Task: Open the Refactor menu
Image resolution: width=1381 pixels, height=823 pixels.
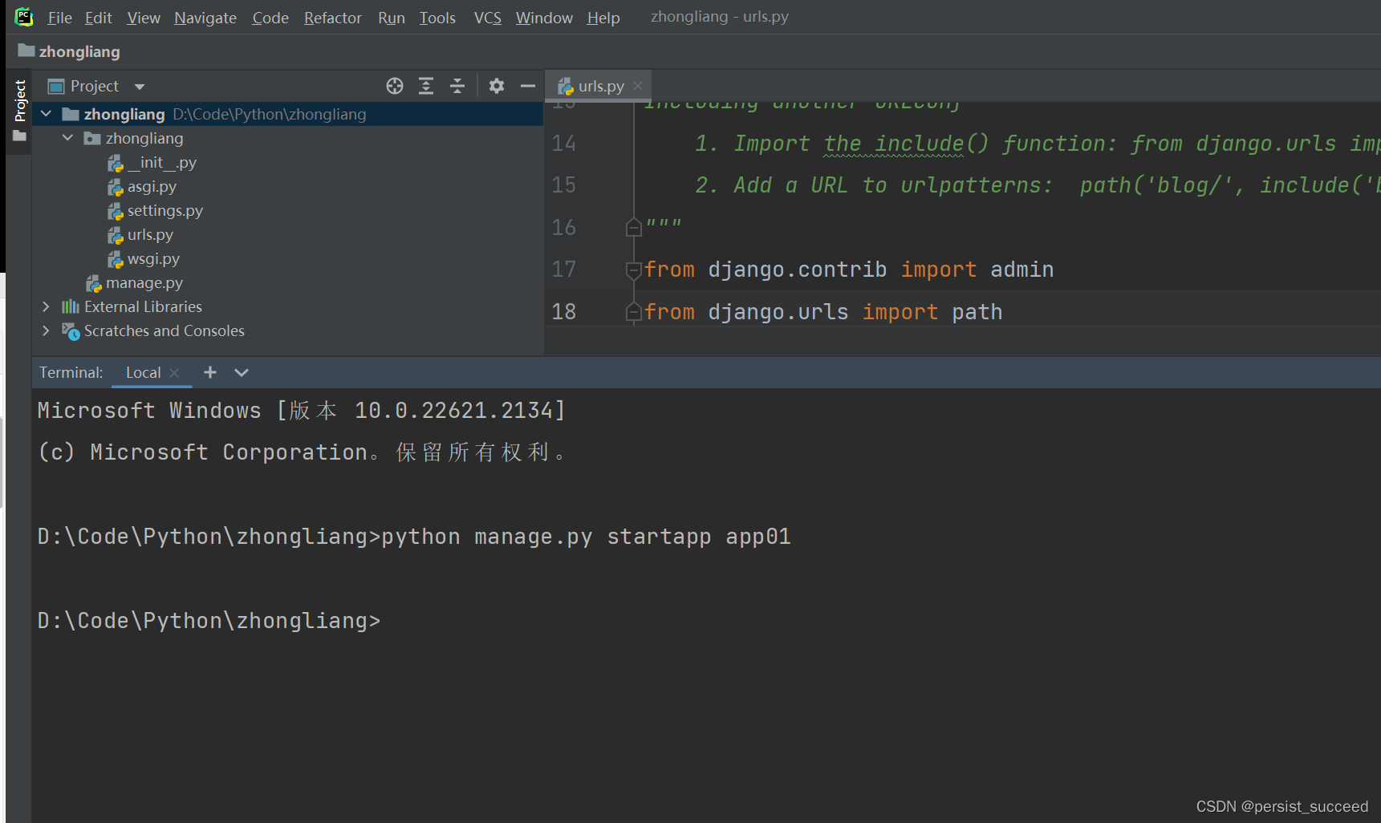Action: pos(332,18)
